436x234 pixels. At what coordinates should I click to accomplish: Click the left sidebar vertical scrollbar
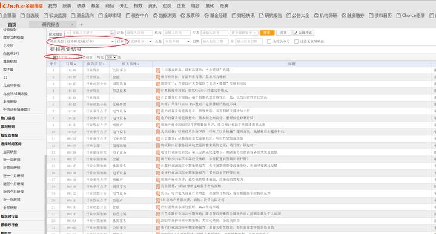45,194
